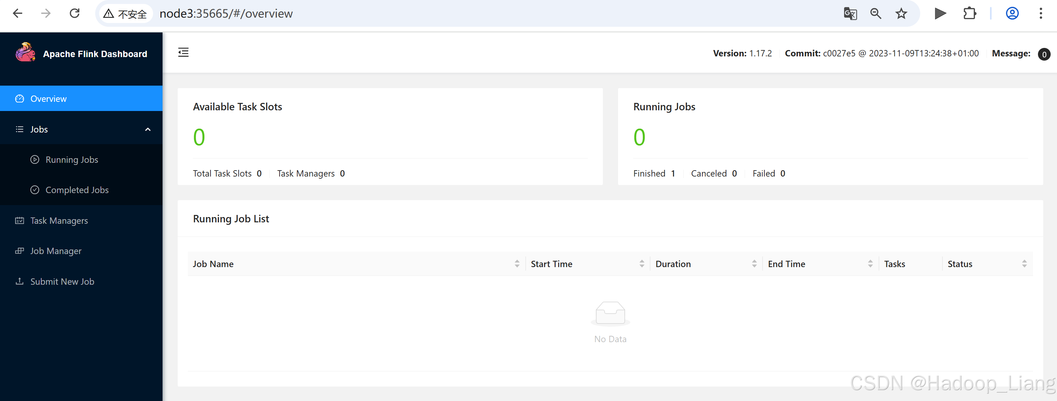The height and width of the screenshot is (401, 1057).
Task: Open Google Translate icon in address bar
Action: [850, 13]
